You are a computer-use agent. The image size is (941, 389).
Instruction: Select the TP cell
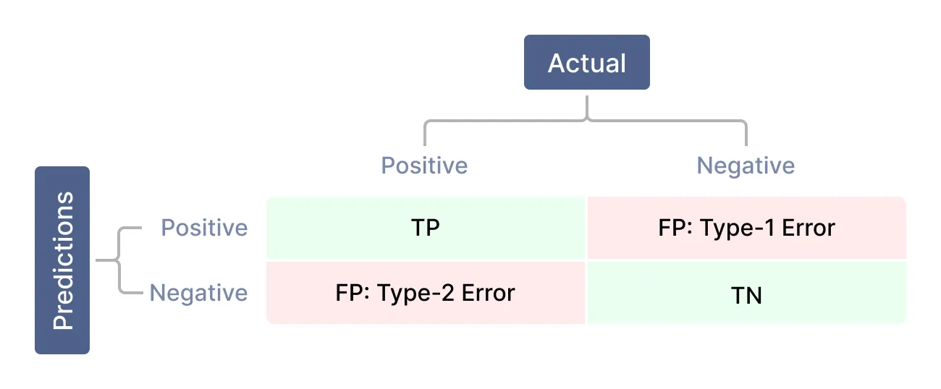click(426, 228)
